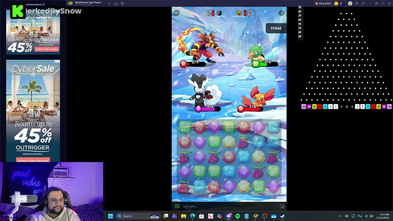Open Wi-Fi network settings in system tray
Image resolution: width=393 pixels, height=221 pixels.
point(366,216)
